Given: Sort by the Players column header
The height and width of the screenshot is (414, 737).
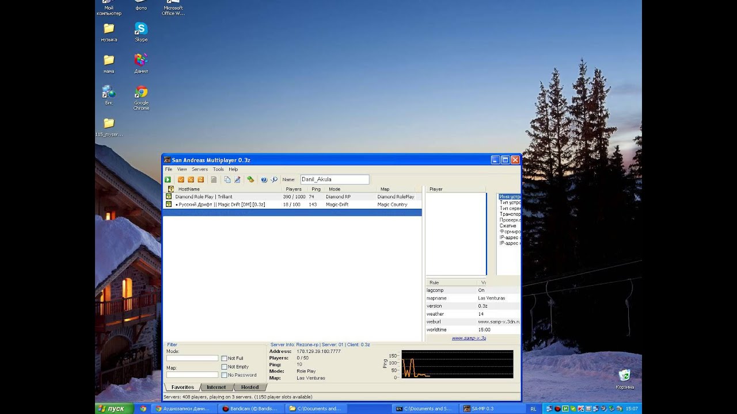Looking at the screenshot, I should pos(294,189).
